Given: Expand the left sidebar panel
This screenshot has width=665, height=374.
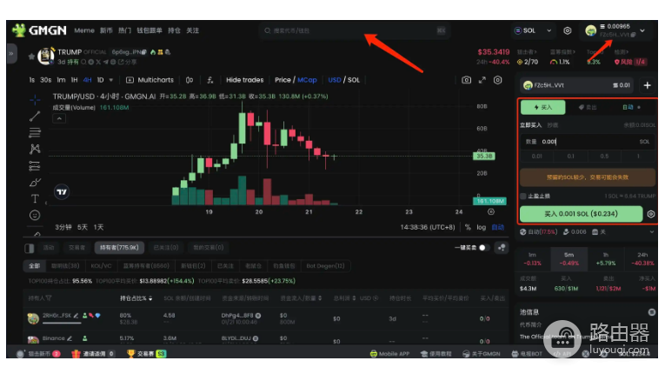Looking at the screenshot, I should (11, 53).
